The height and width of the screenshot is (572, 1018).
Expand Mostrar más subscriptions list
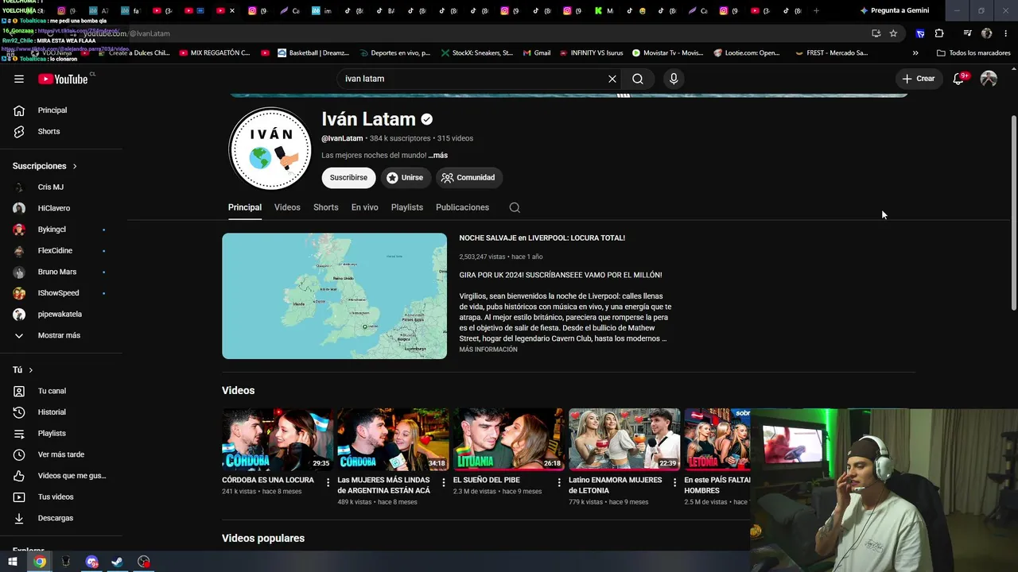[x=59, y=335]
